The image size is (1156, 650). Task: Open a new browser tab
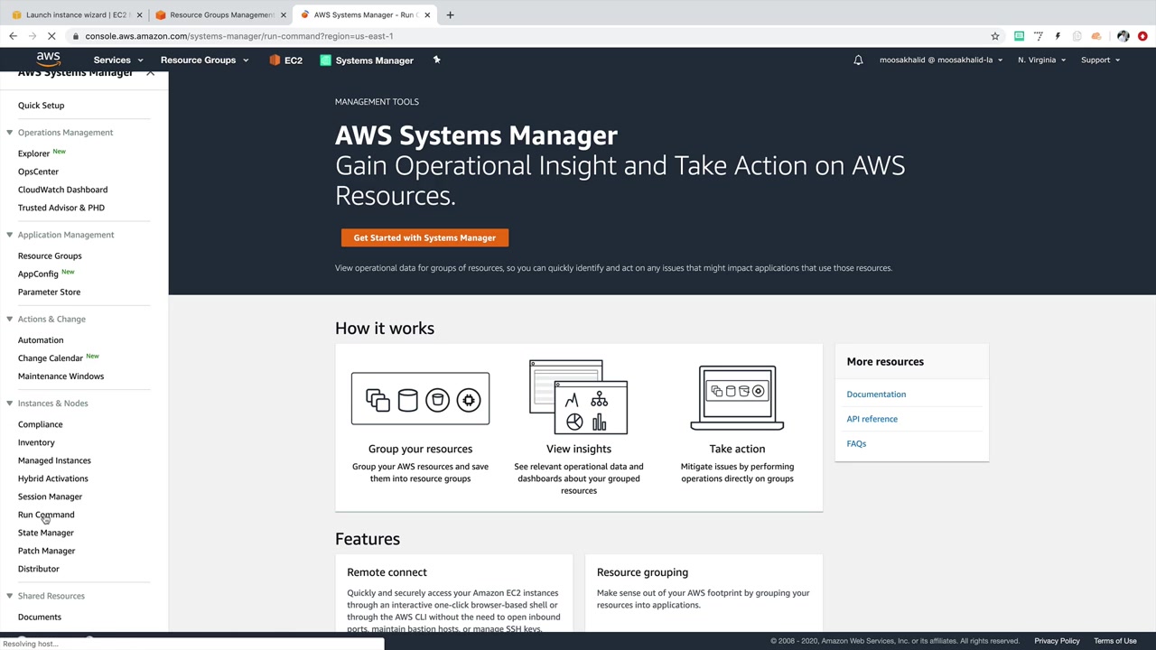click(450, 14)
